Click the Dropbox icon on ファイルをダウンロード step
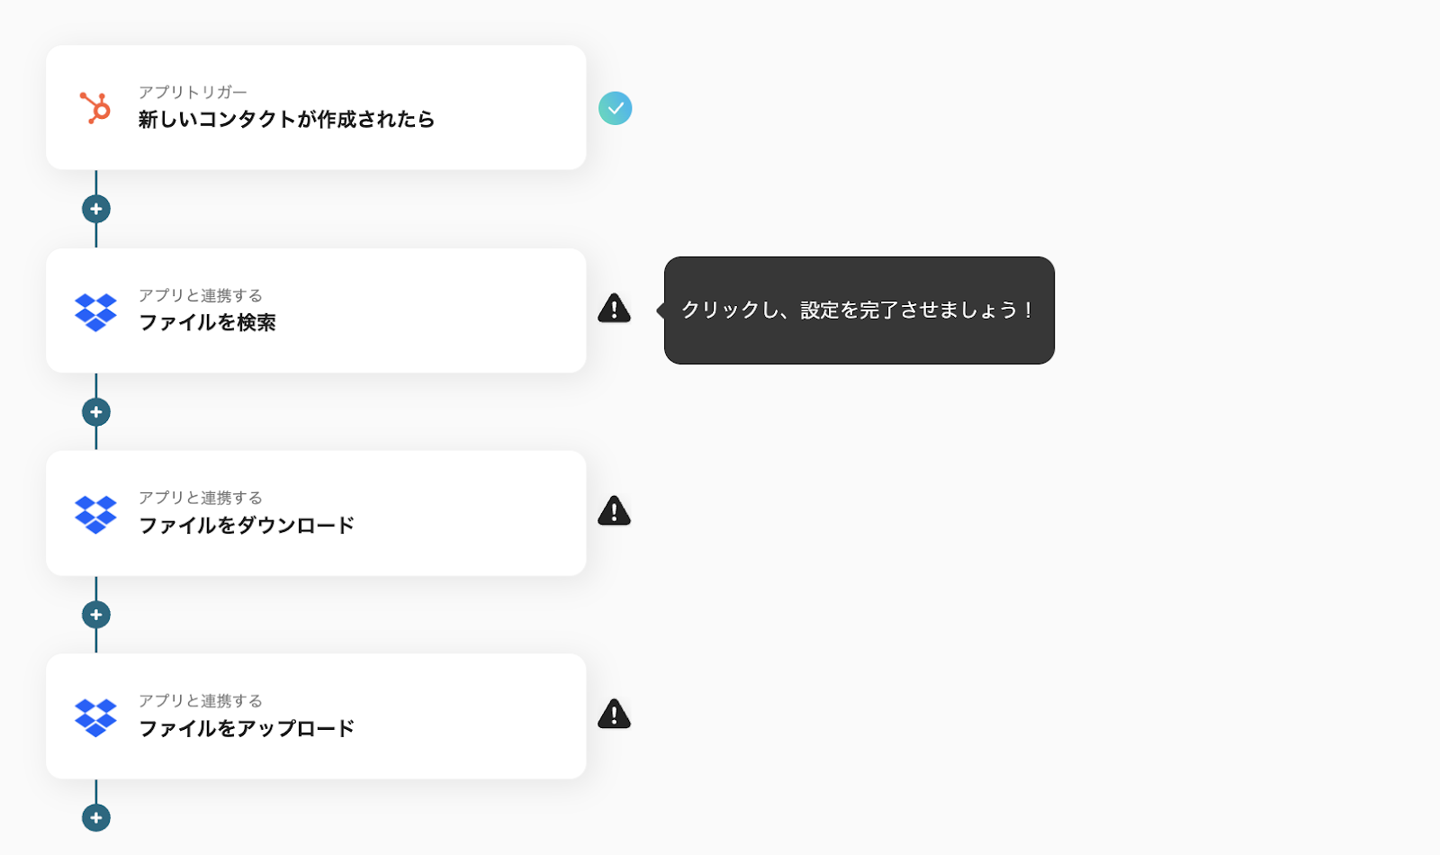Image resolution: width=1440 pixels, height=855 pixels. 95,514
